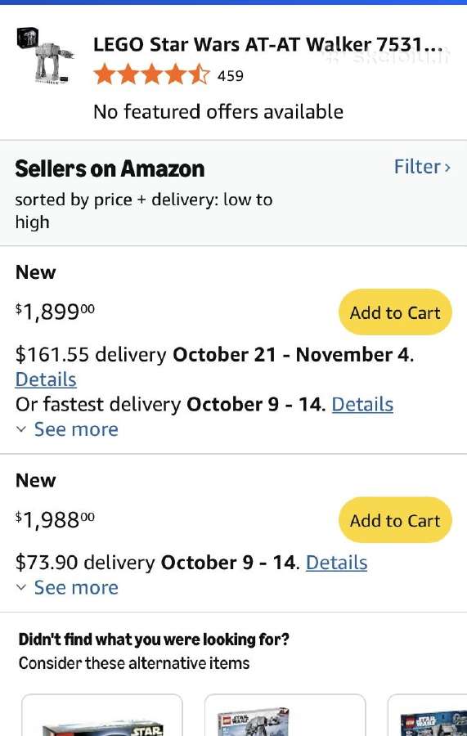Open the first alternative item card
Image resolution: width=467 pixels, height=736 pixels.
pyautogui.click(x=102, y=715)
